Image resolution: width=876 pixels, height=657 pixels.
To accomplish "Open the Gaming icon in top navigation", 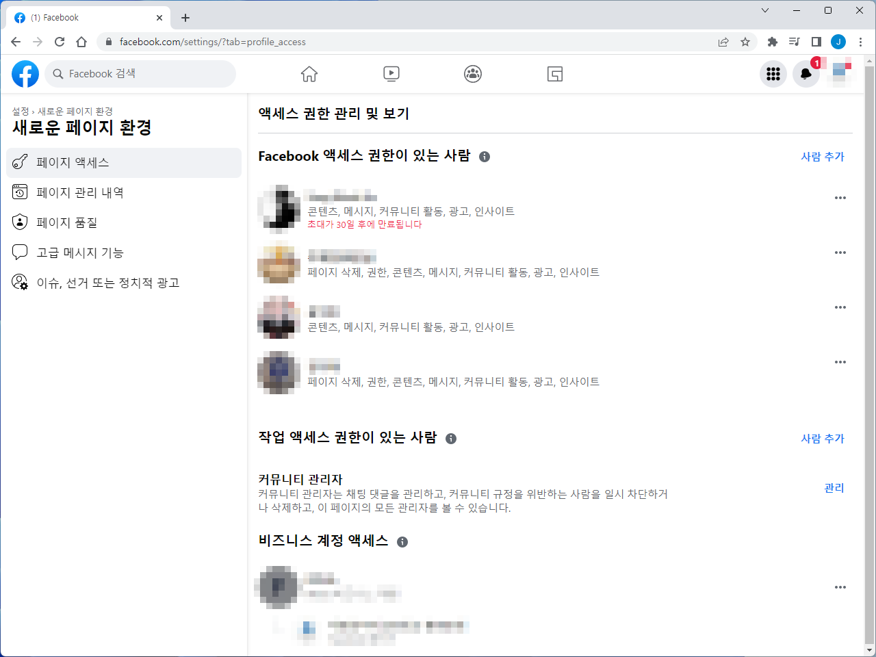I will 555,74.
